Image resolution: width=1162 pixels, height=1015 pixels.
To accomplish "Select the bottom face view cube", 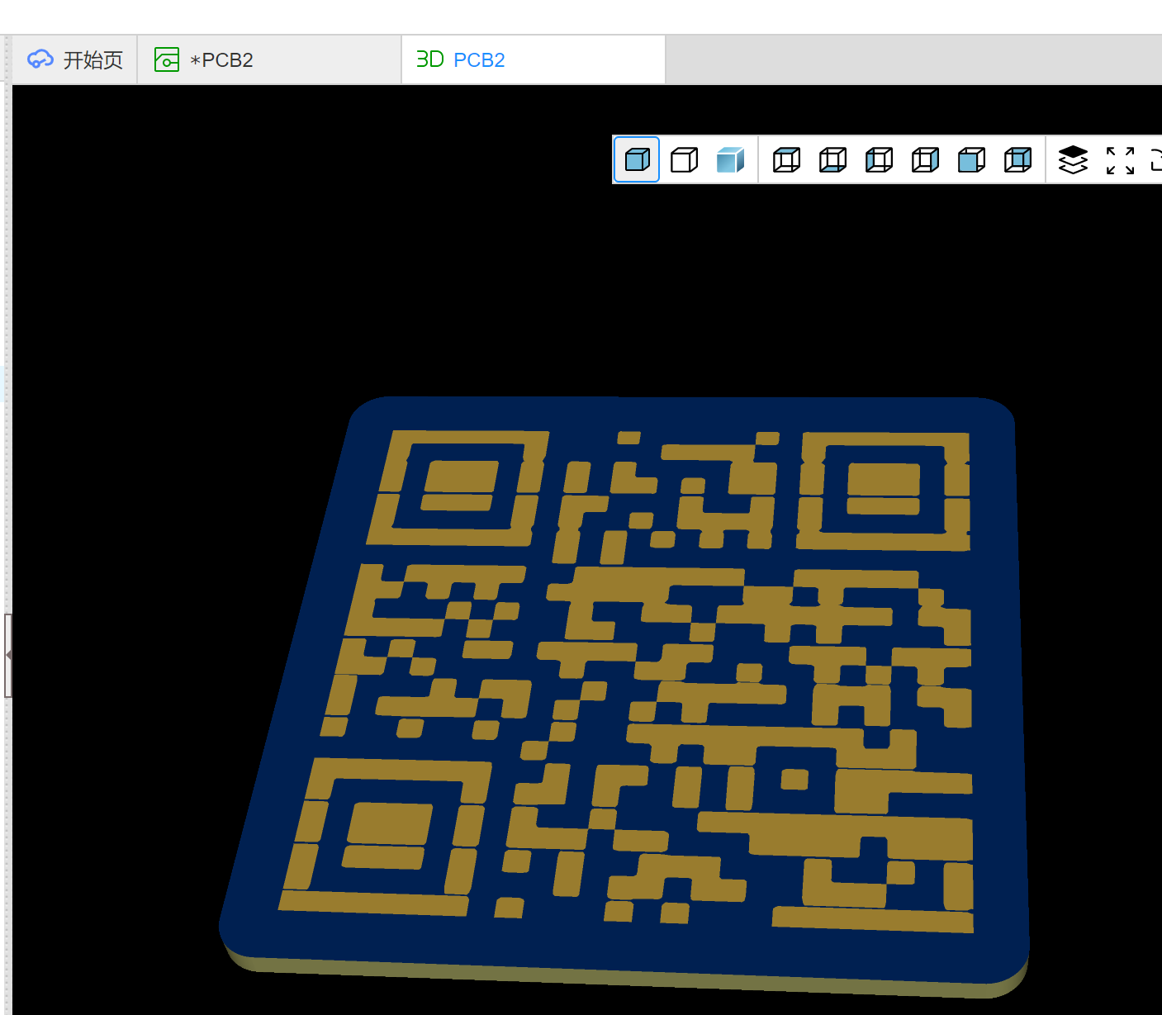I will (832, 159).
